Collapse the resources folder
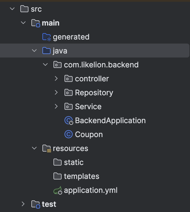 (34, 148)
